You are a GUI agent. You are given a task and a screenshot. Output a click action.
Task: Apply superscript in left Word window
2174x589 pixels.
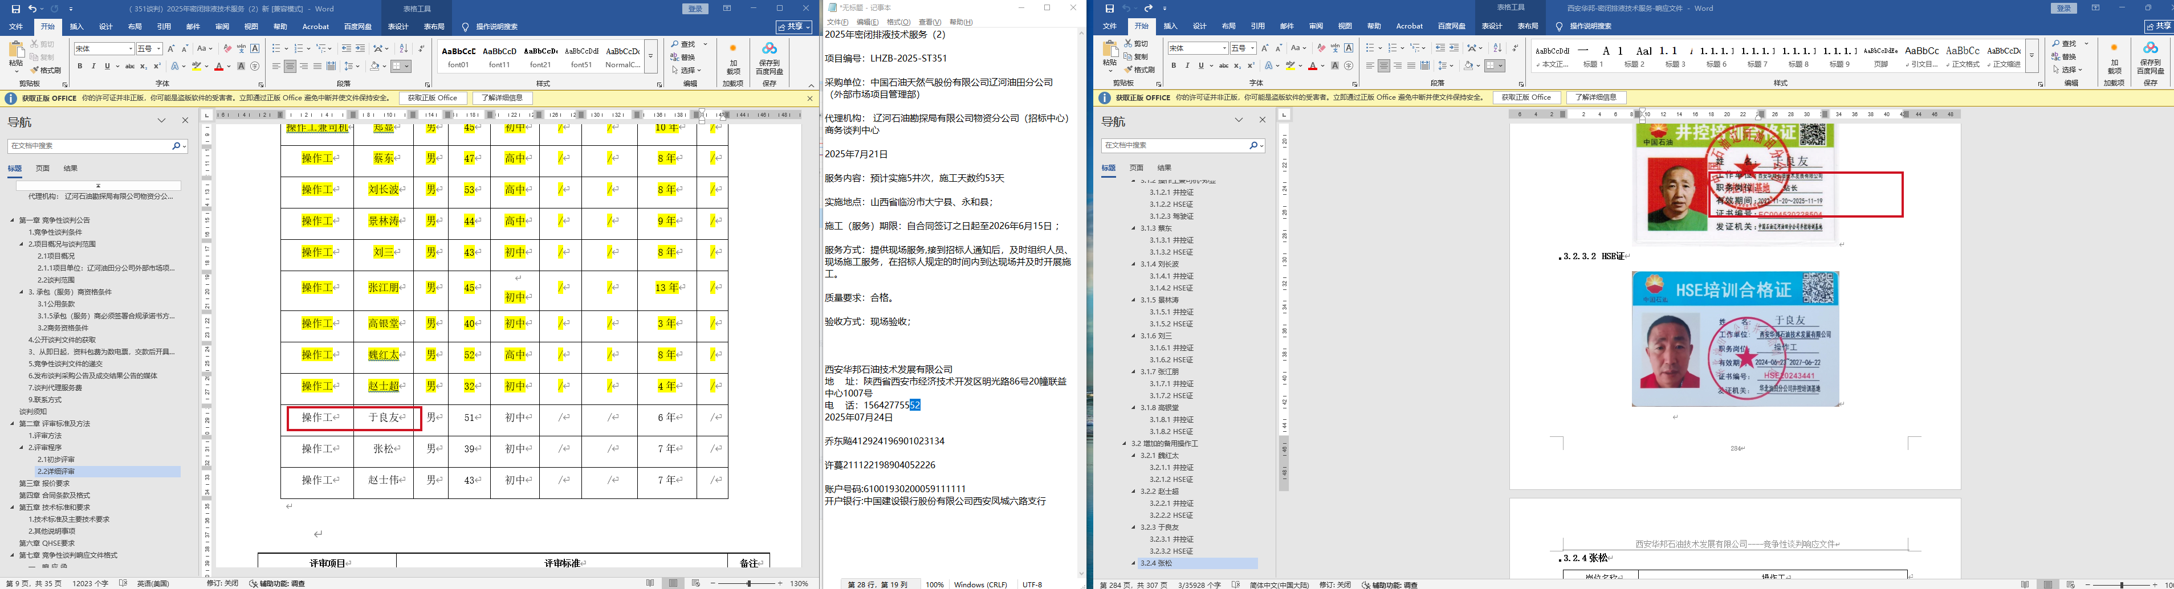157,66
